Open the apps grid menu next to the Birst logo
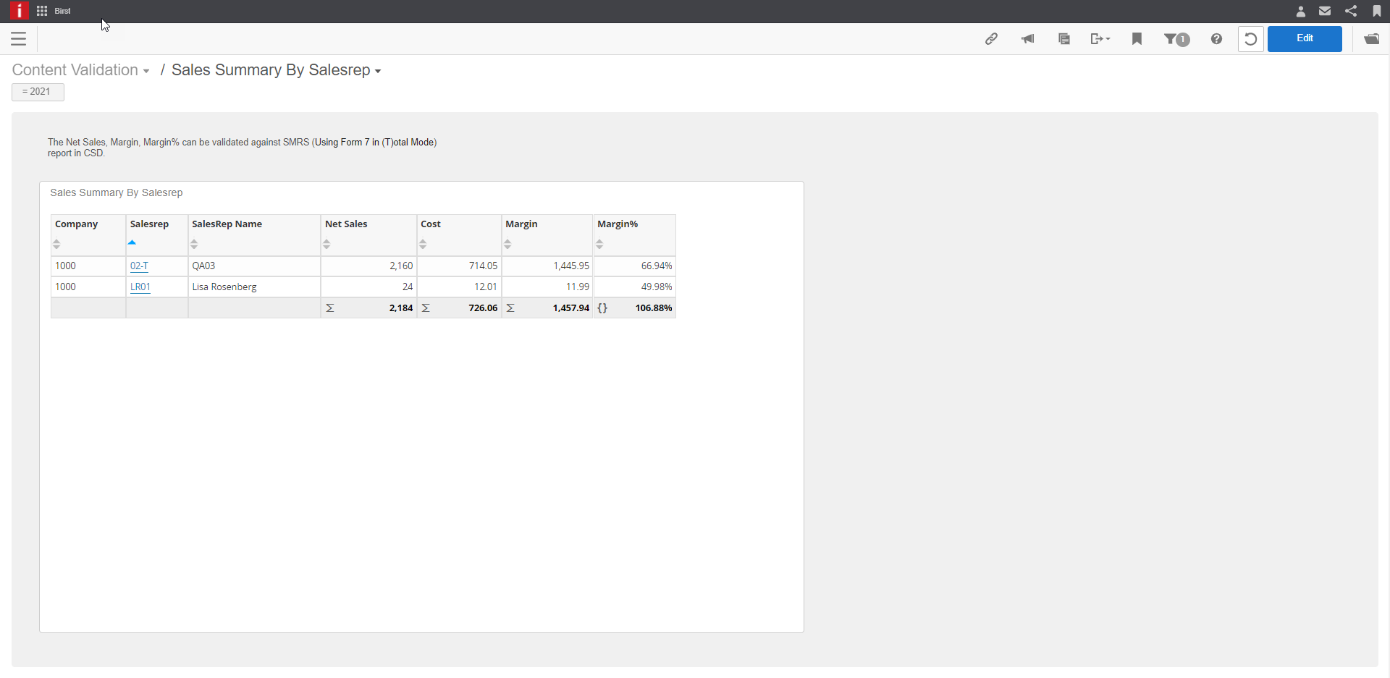The height and width of the screenshot is (678, 1390). 41,11
